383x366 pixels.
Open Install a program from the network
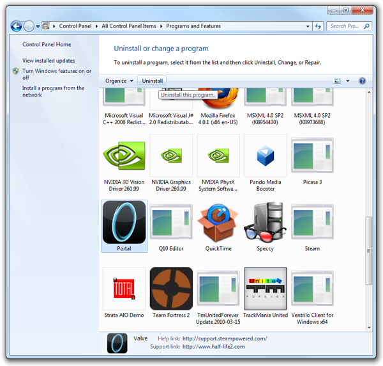pyautogui.click(x=53, y=91)
